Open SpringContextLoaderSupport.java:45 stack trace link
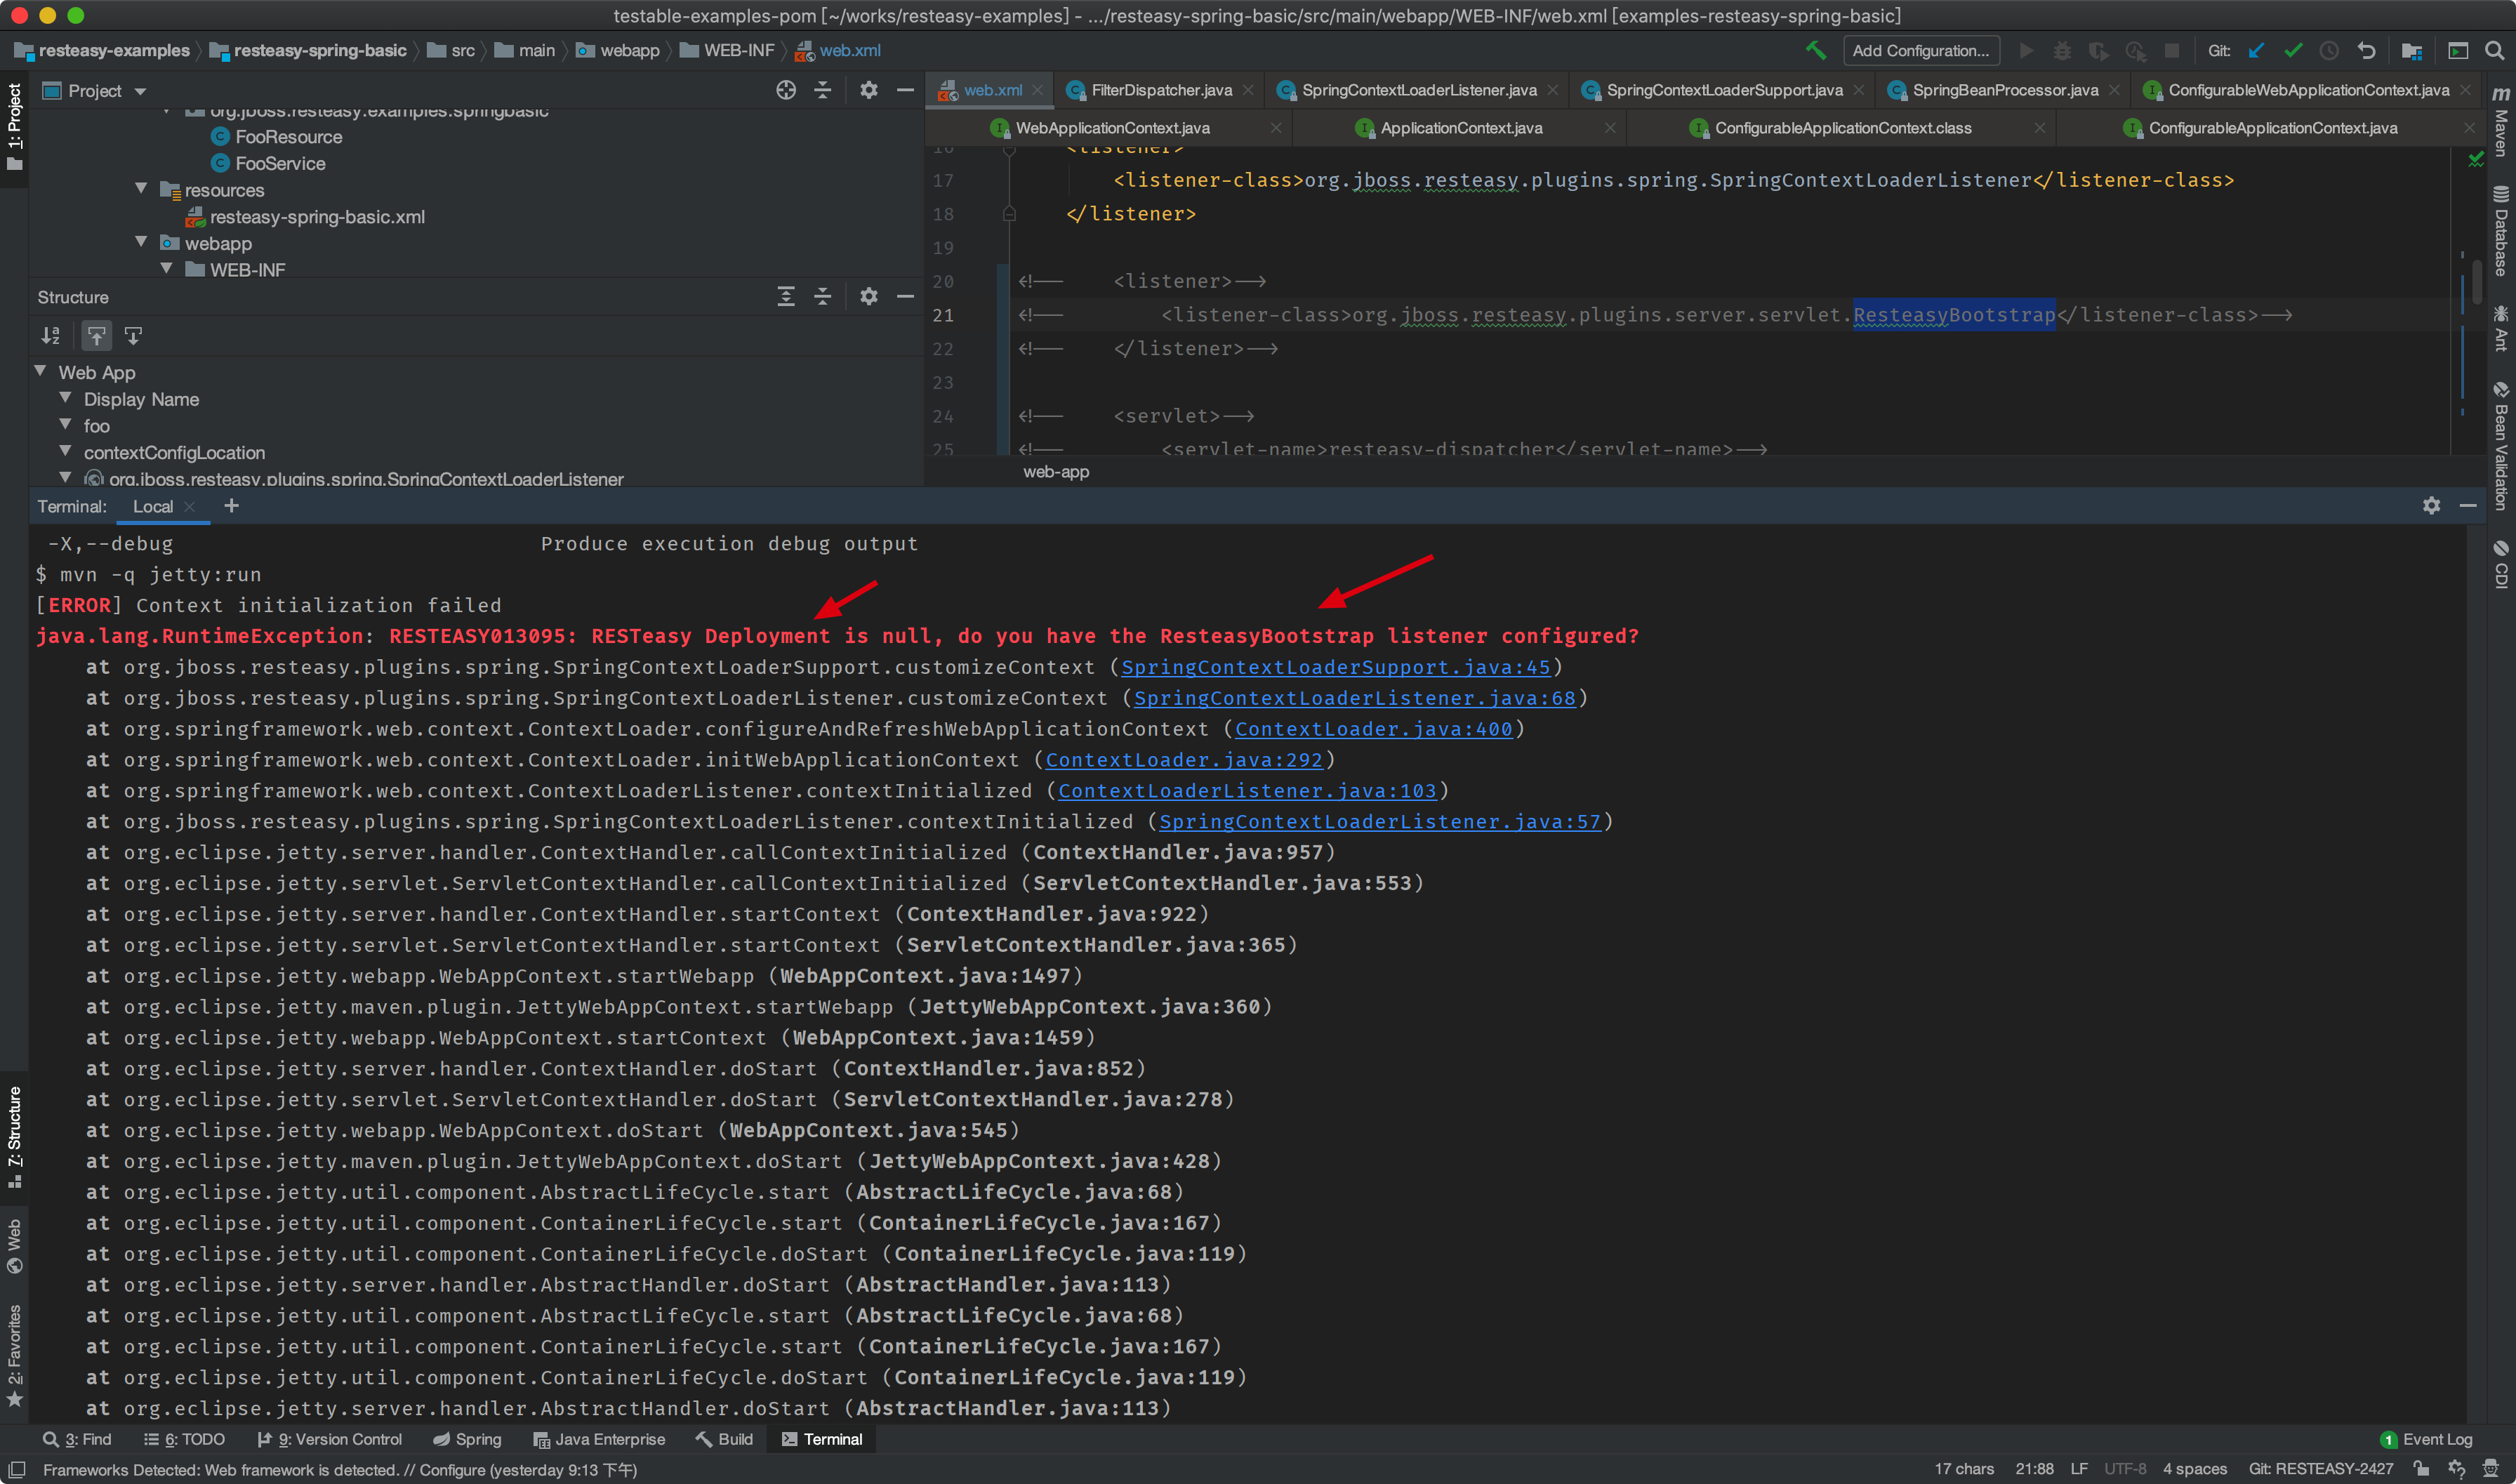 tap(1335, 667)
